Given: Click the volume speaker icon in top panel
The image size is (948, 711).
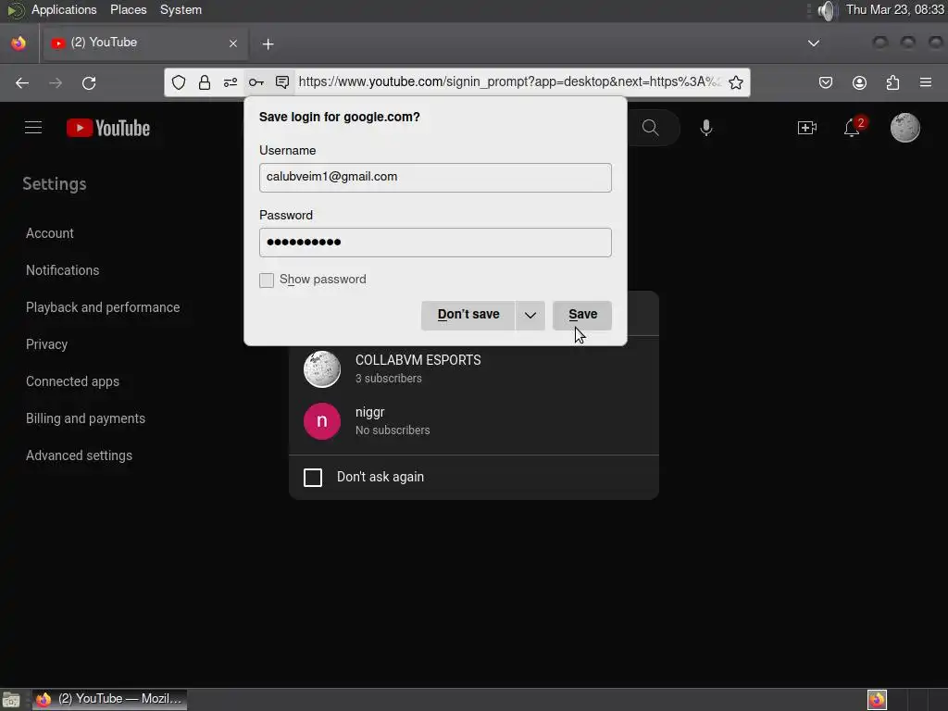Looking at the screenshot, I should click(x=826, y=10).
